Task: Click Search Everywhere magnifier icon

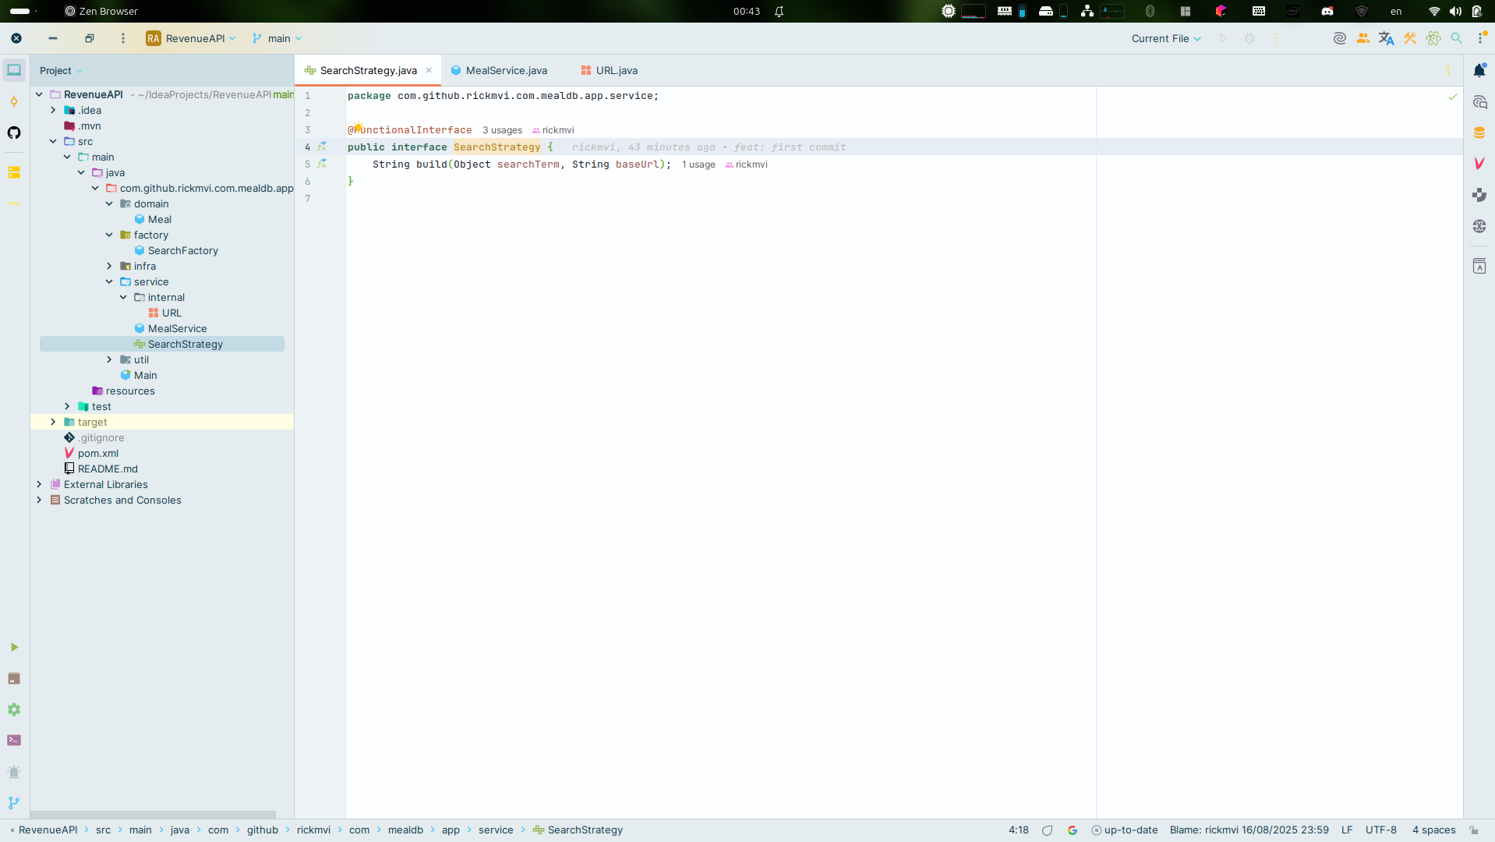Action: click(1456, 38)
